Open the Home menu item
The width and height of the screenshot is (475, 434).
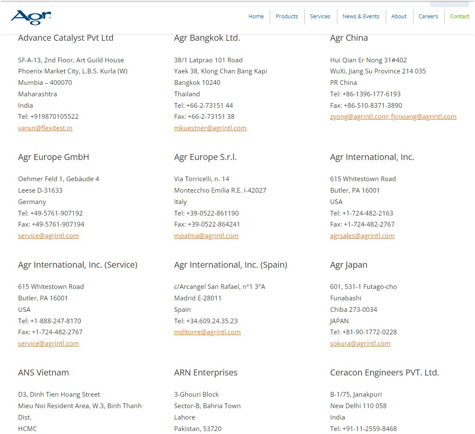tap(256, 16)
